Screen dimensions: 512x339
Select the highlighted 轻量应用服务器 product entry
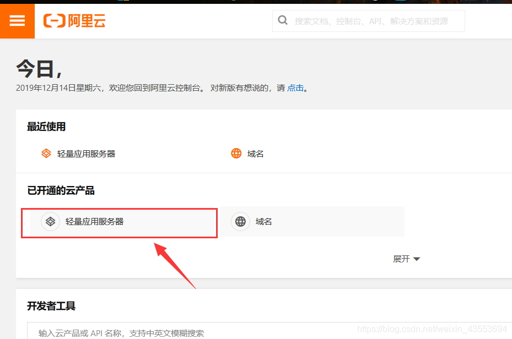[x=119, y=222]
